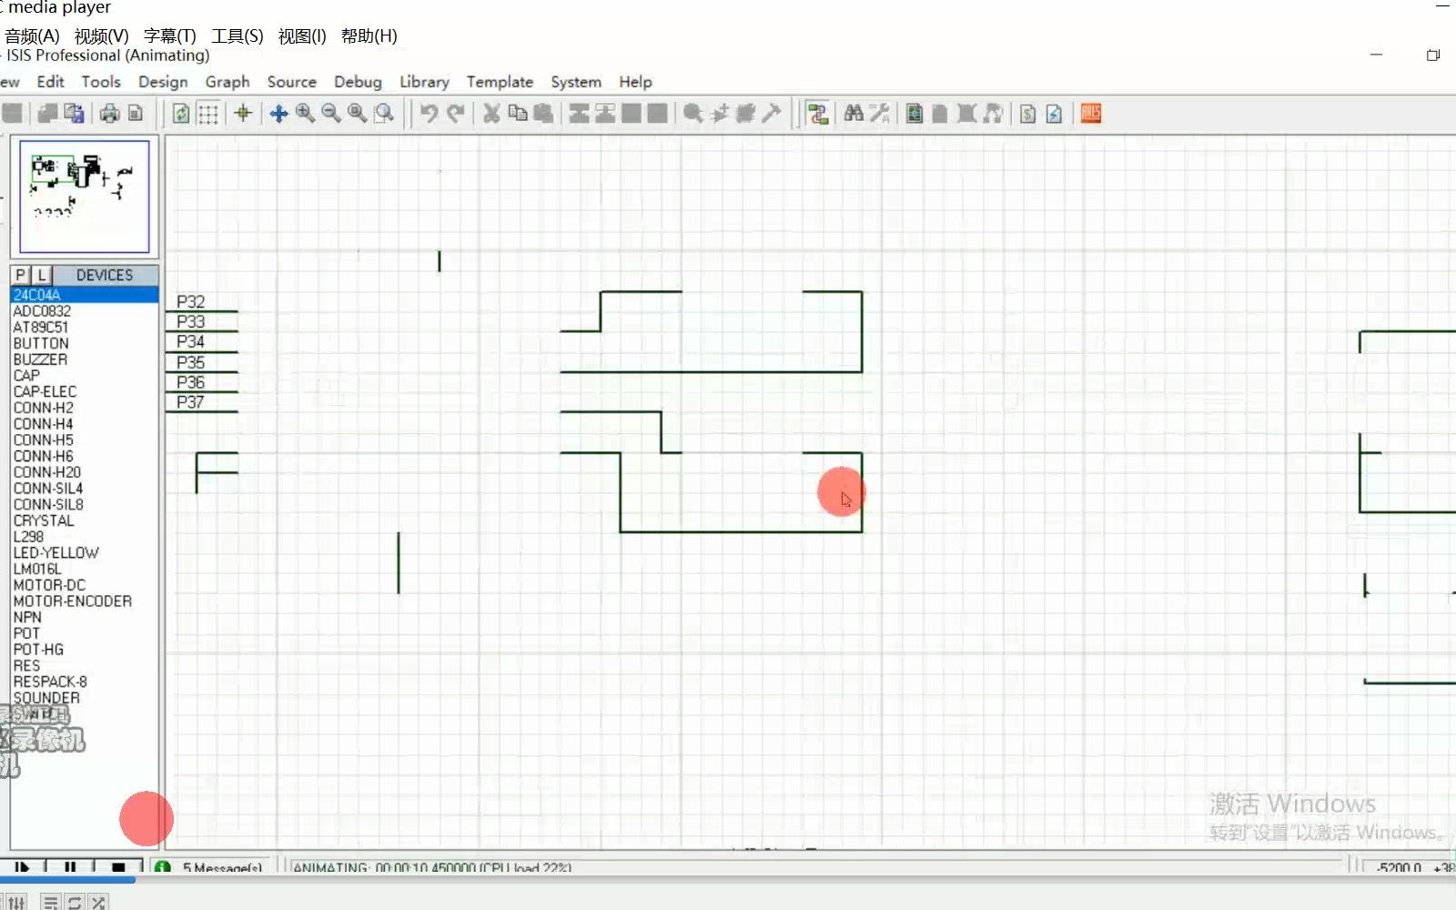Click the Zoom to Area icon
1456x910 pixels.
pos(384,114)
